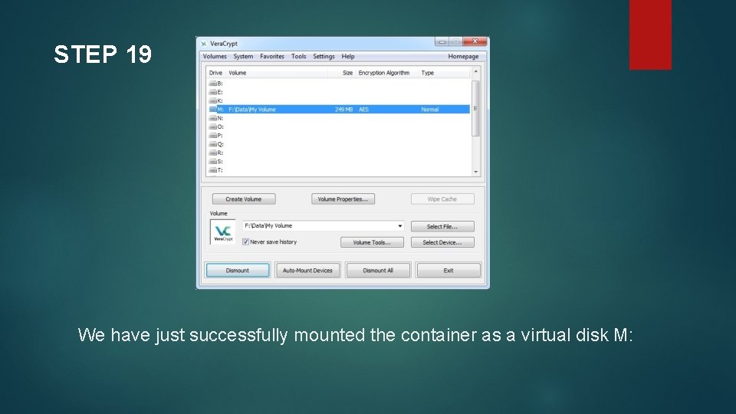Screen dimensions: 736x414
Task: Click the 'Normal' type cell
Action: point(430,110)
